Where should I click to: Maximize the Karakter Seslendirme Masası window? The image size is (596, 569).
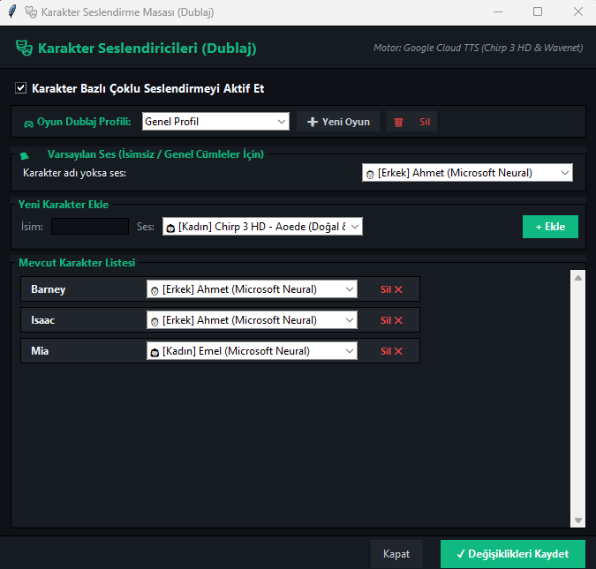pos(538,11)
